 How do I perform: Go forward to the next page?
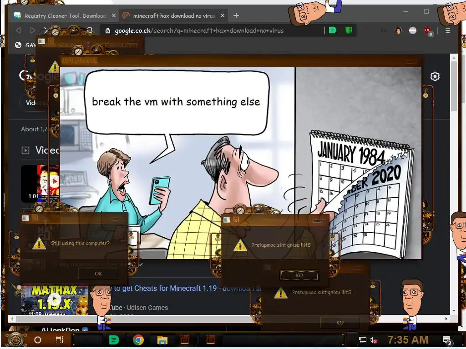click(32, 30)
